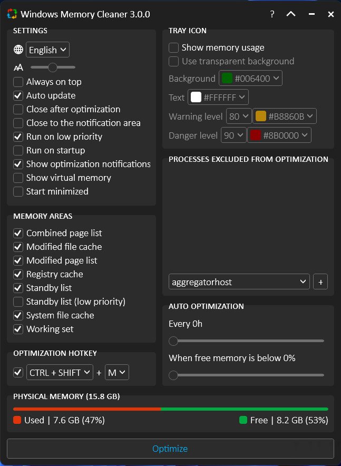This screenshot has width=341, height=466.
Task: Click the green Free memory indicator
Action: (x=243, y=420)
